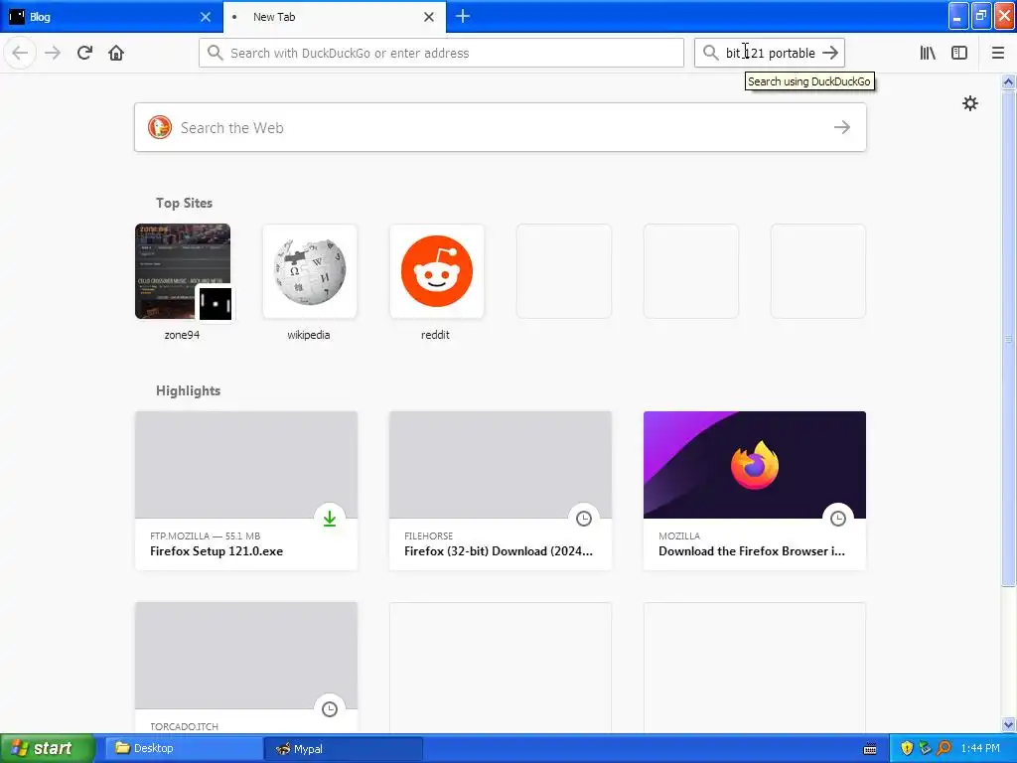Open the TORCADO.ITCH highlight card
This screenshot has height=763, width=1017.
(x=246, y=667)
